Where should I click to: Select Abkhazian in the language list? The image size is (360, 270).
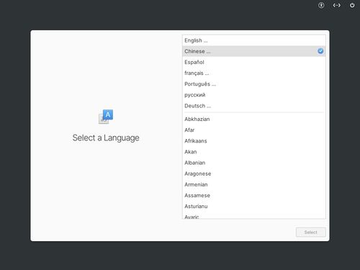[x=254, y=119]
